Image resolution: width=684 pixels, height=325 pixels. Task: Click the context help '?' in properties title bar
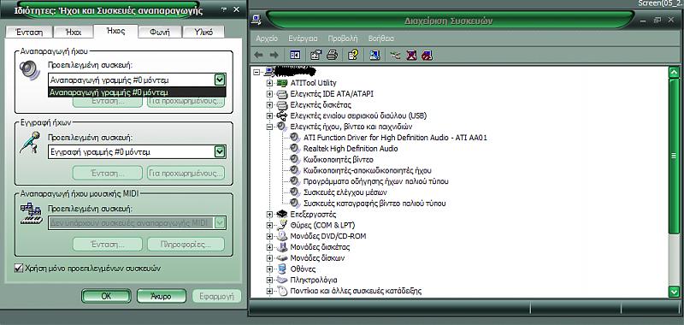[223, 9]
